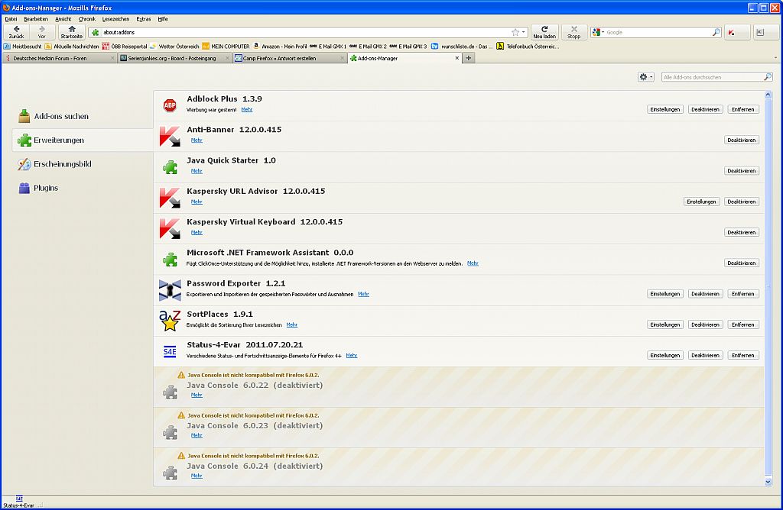
Task: Open Plugins category in sidebar
Action: point(46,188)
